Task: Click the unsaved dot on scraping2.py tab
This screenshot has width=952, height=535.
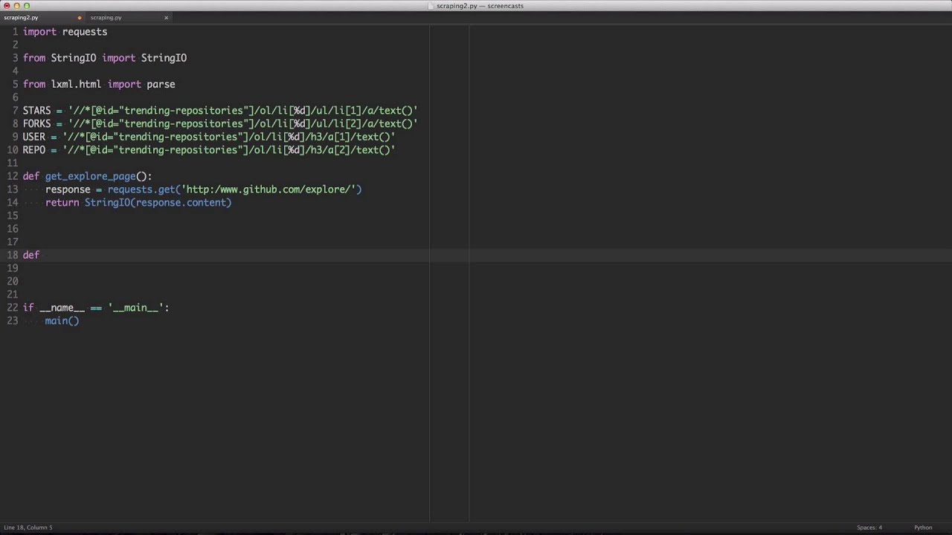Action: (80, 17)
